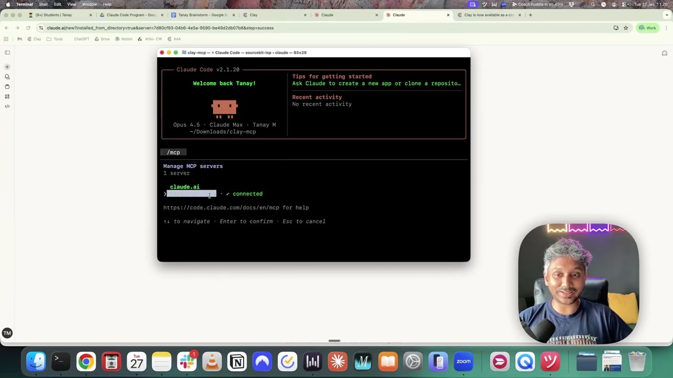
Task: Open Notes from the Dock
Action: tap(161, 361)
